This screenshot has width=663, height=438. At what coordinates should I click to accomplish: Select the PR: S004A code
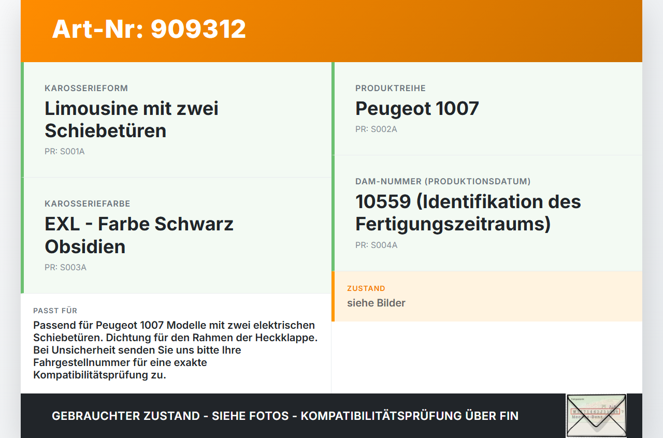377,245
